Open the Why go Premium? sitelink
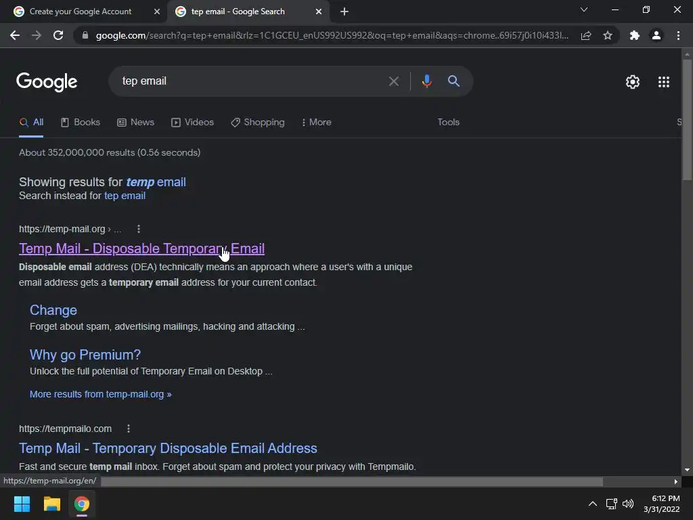This screenshot has width=693, height=520. tap(85, 355)
